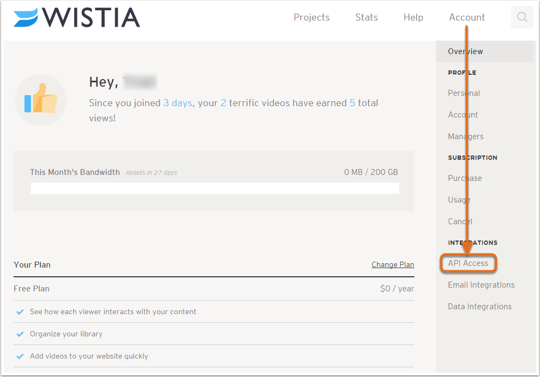
Task: Click the SUBSCRIPTION section header
Action: pos(472,157)
